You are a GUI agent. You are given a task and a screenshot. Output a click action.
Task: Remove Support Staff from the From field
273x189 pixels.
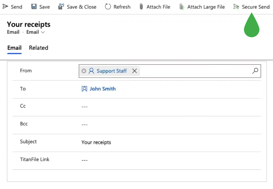pos(134,71)
